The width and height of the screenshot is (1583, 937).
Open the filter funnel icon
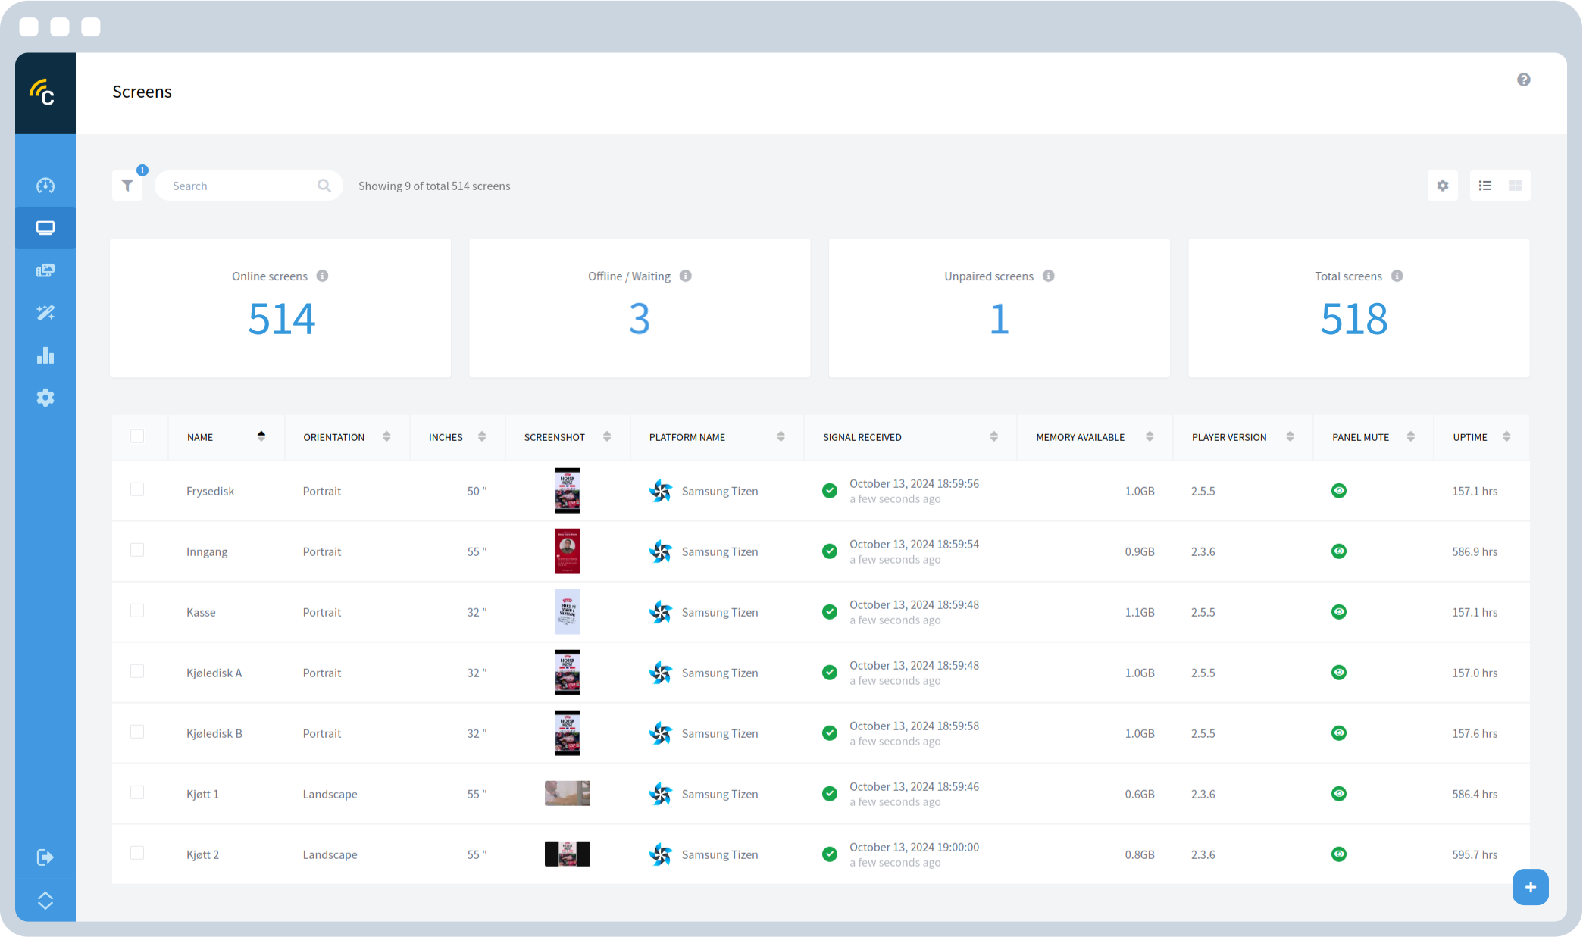(x=127, y=186)
